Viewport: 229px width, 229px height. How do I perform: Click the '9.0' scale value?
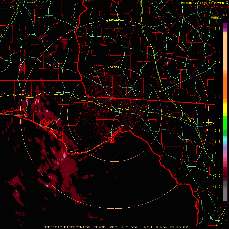click(218, 40)
